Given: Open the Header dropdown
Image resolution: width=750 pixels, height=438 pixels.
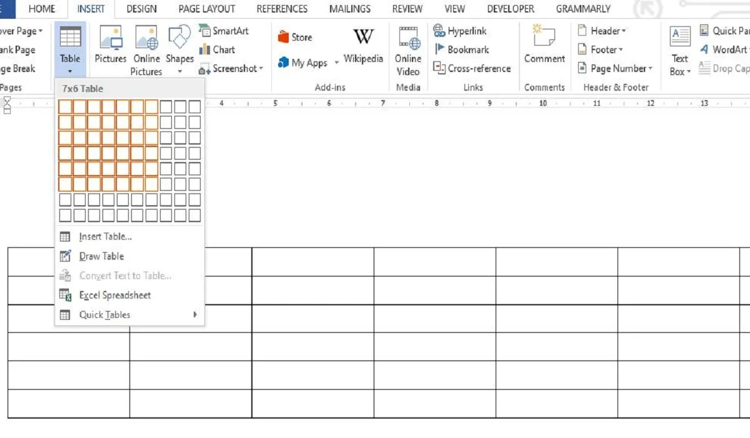Looking at the screenshot, I should pyautogui.click(x=601, y=31).
